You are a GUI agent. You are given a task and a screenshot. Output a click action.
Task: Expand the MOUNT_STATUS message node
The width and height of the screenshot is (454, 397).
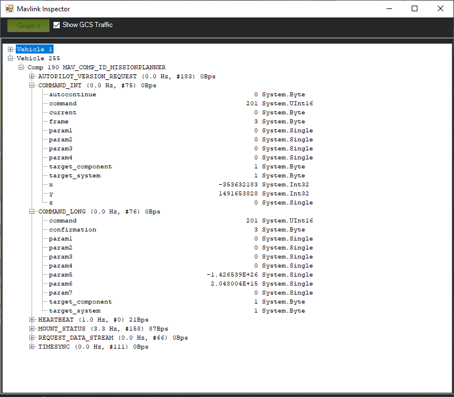[x=32, y=329]
